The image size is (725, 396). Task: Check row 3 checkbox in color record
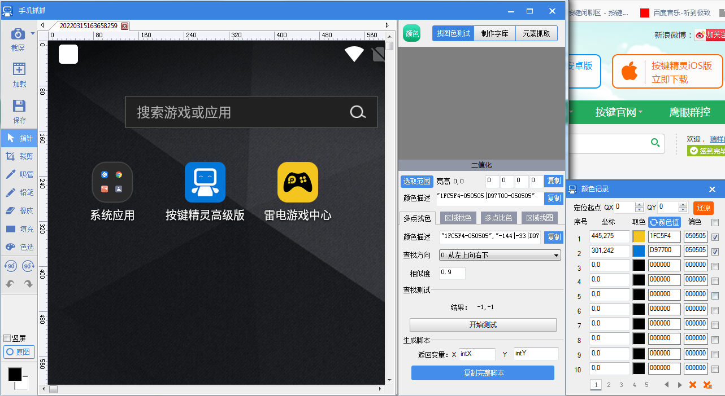(715, 266)
